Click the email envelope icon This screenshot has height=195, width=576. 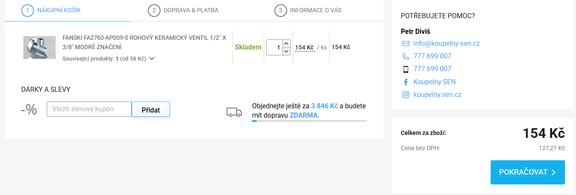pyautogui.click(x=405, y=44)
